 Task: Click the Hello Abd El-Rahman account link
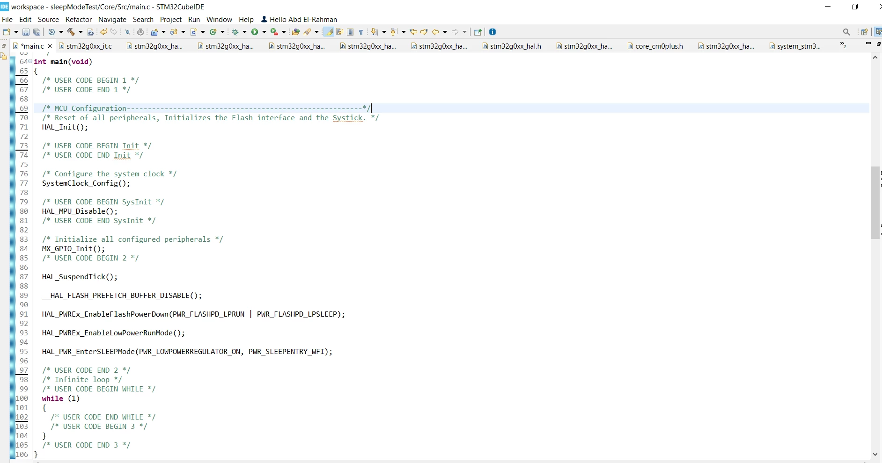tap(299, 20)
